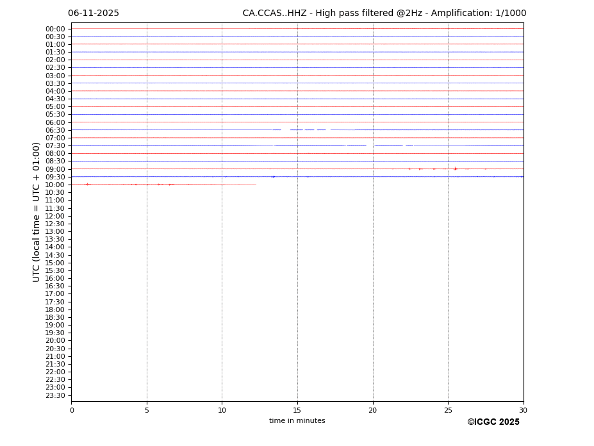This screenshot has width=594, height=446.
Task: Select the 18:00 time row label
Action: point(55,310)
